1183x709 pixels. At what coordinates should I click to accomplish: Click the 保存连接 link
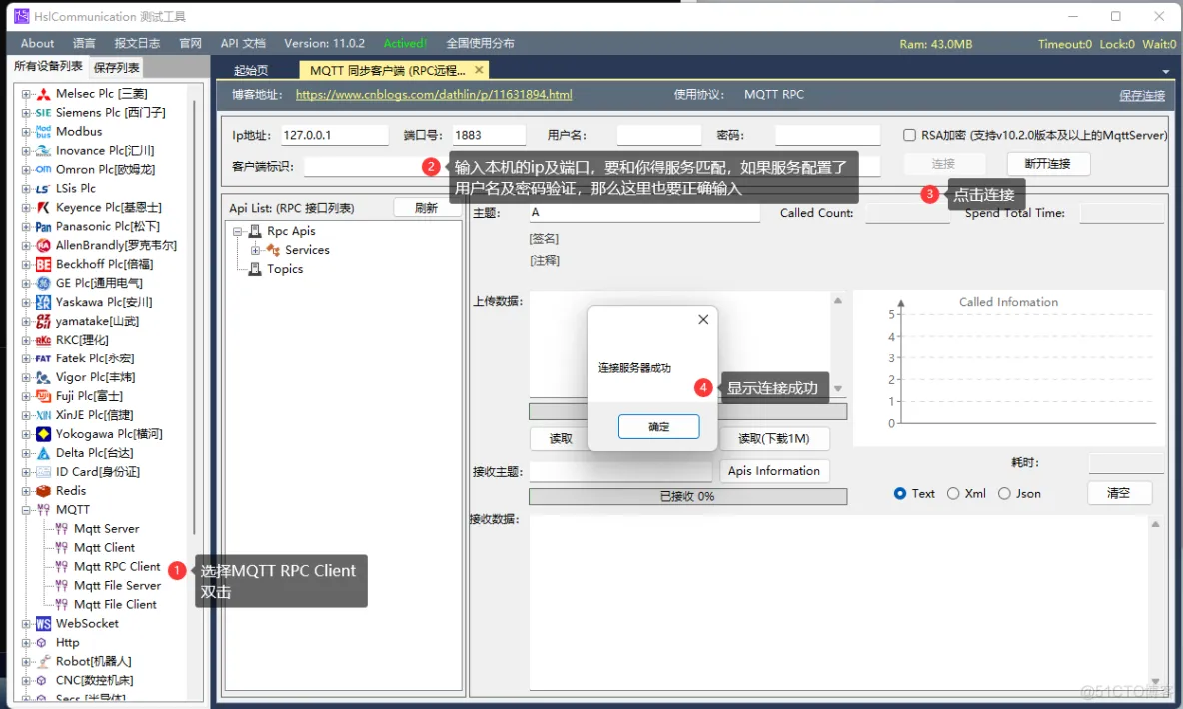coord(1141,95)
